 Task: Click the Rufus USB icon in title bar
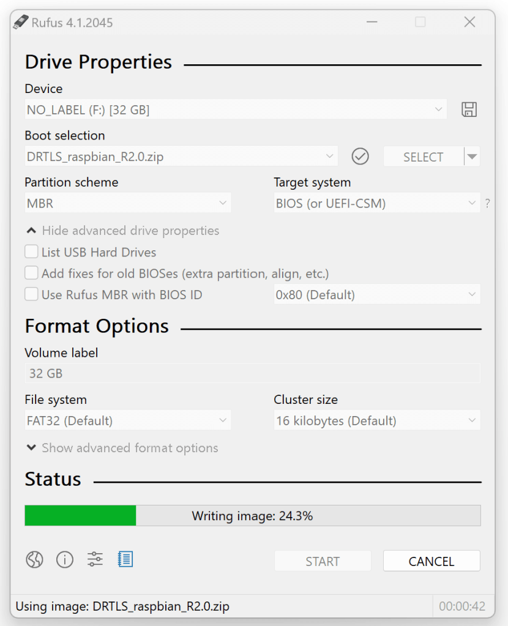[20, 23]
